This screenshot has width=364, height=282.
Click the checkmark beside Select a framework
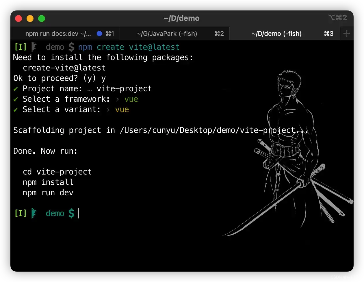[16, 99]
